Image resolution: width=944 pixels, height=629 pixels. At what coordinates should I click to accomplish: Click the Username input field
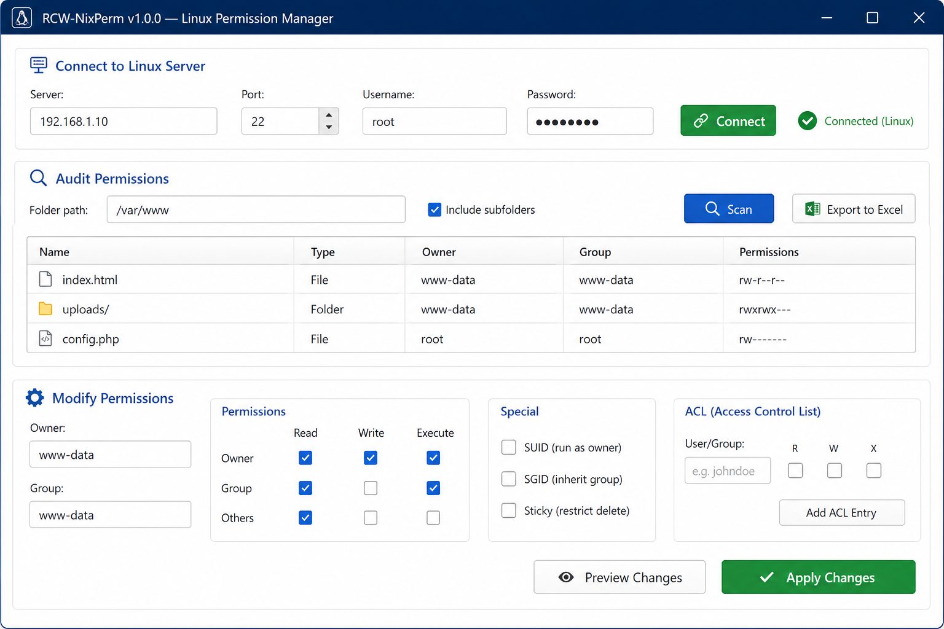[x=435, y=121]
